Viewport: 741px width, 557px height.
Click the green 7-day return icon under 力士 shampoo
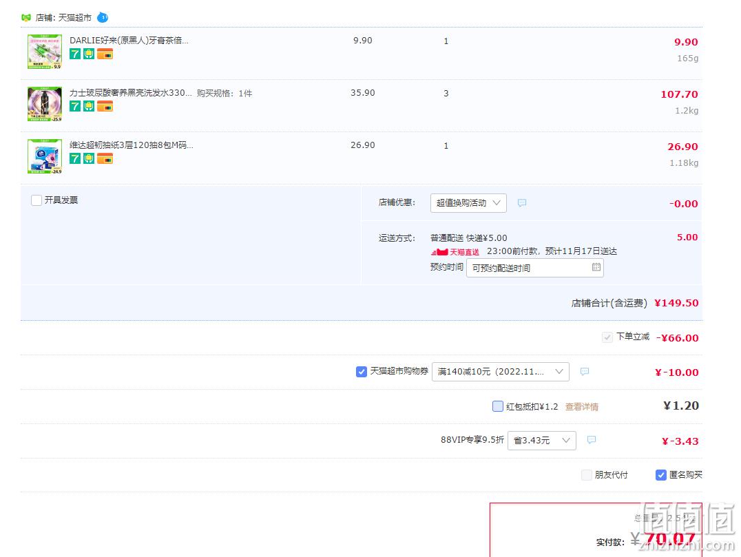pyautogui.click(x=75, y=106)
